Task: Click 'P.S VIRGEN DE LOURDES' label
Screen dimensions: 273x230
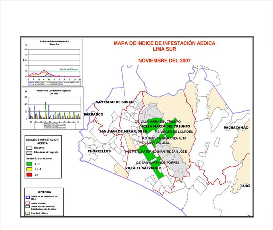Action: [x=174, y=132]
